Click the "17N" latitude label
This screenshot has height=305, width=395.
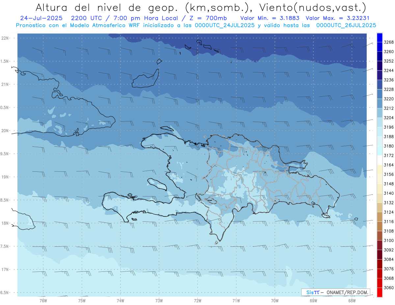pos(5,269)
